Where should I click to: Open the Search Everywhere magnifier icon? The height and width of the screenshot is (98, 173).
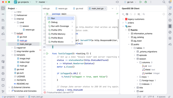click(x=164, y=2)
